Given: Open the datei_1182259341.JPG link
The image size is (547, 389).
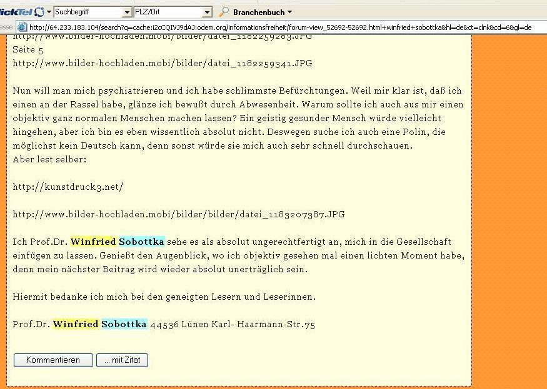Looking at the screenshot, I should click(163, 64).
